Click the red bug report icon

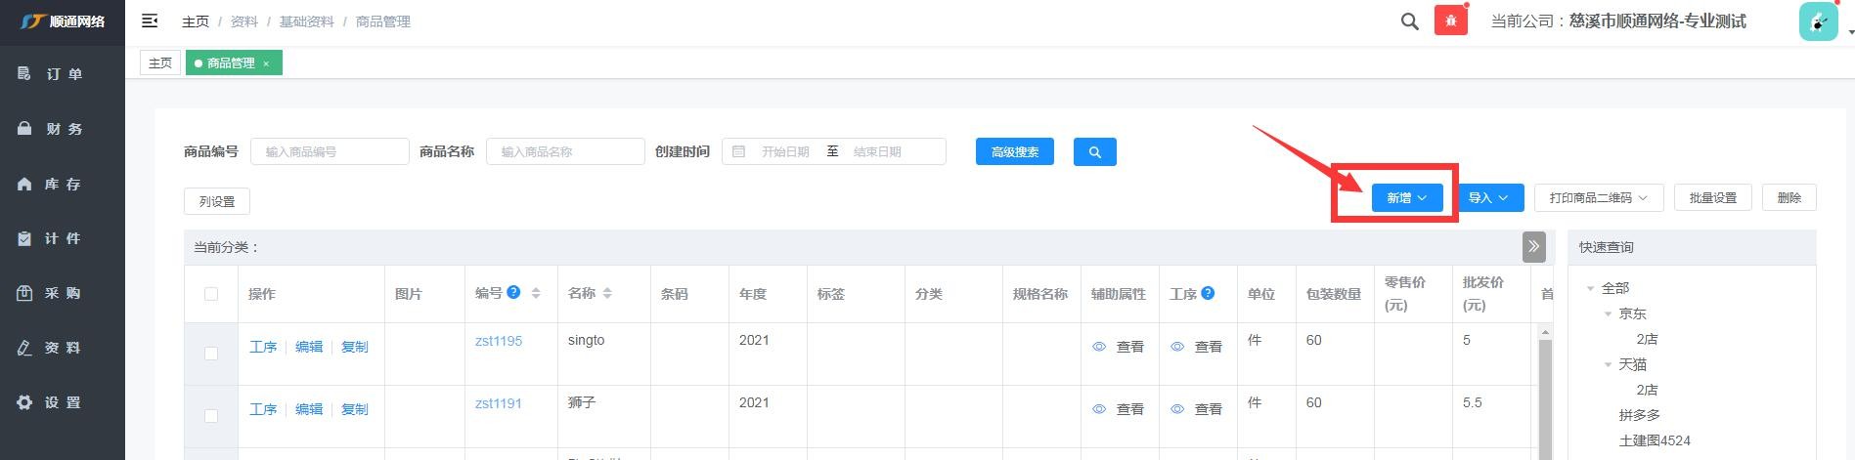pyautogui.click(x=1450, y=21)
